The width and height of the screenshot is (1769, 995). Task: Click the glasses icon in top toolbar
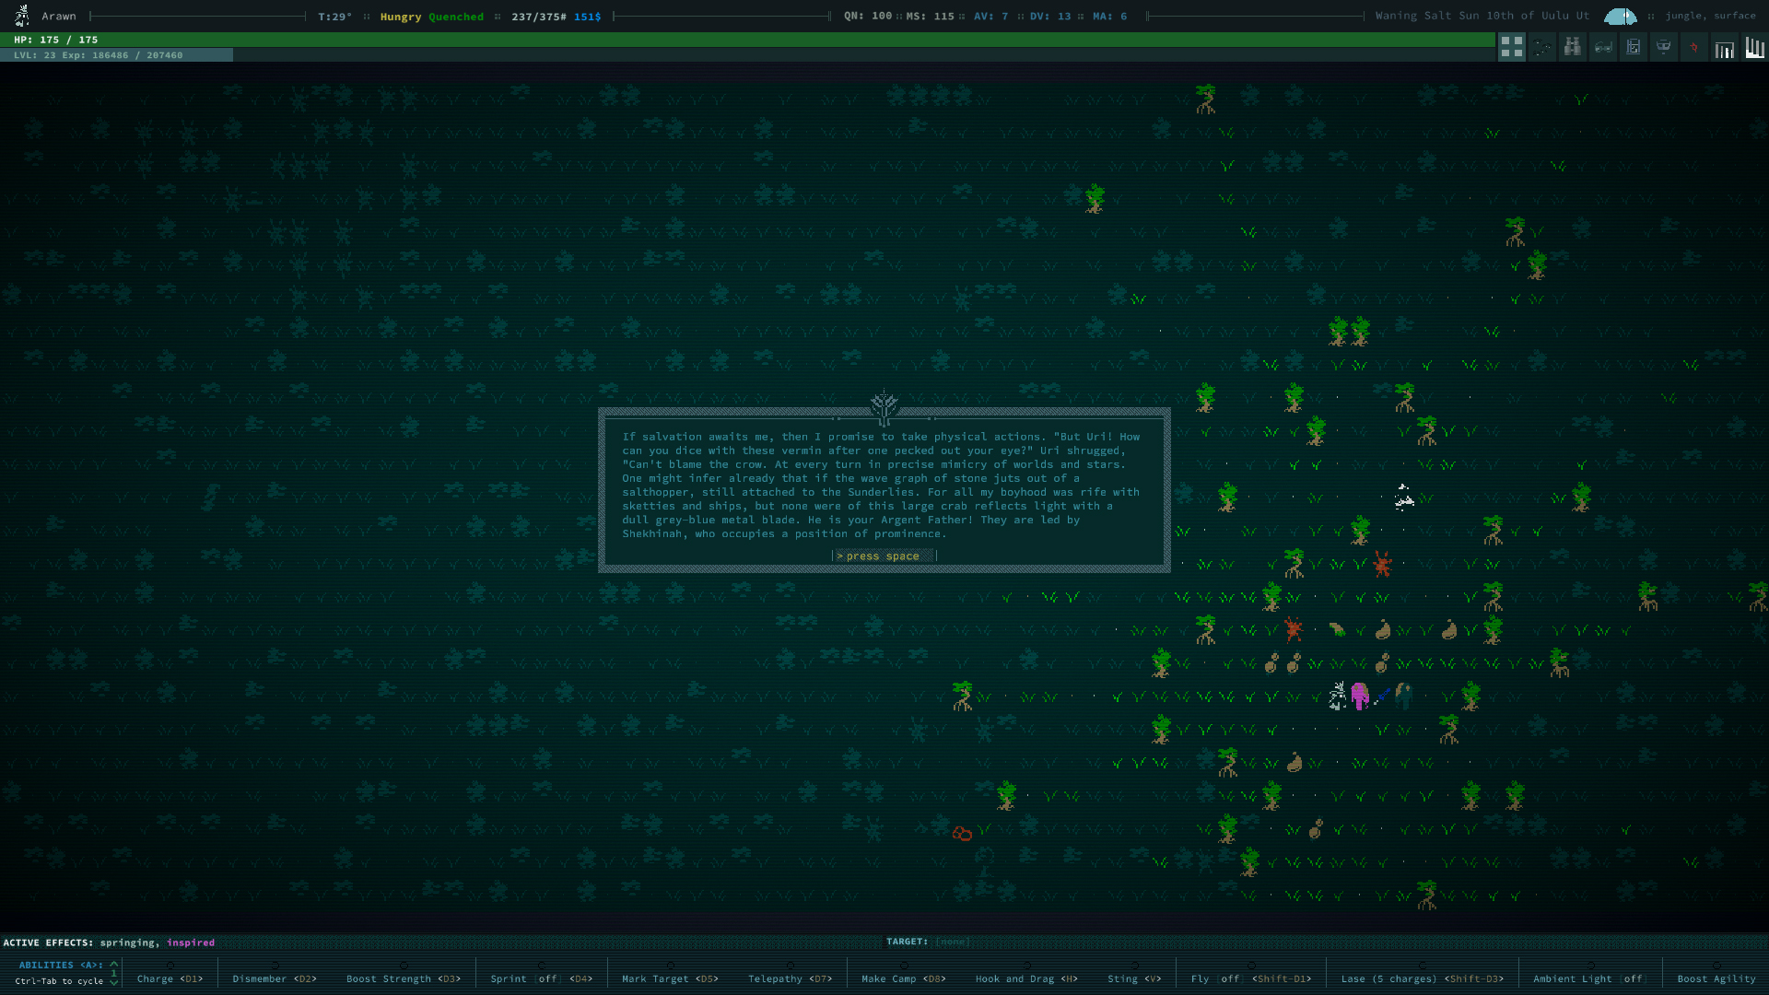[x=1603, y=47]
